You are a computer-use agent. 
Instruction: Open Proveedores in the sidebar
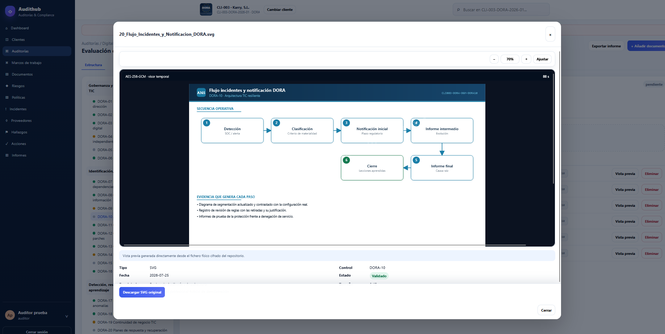click(21, 121)
